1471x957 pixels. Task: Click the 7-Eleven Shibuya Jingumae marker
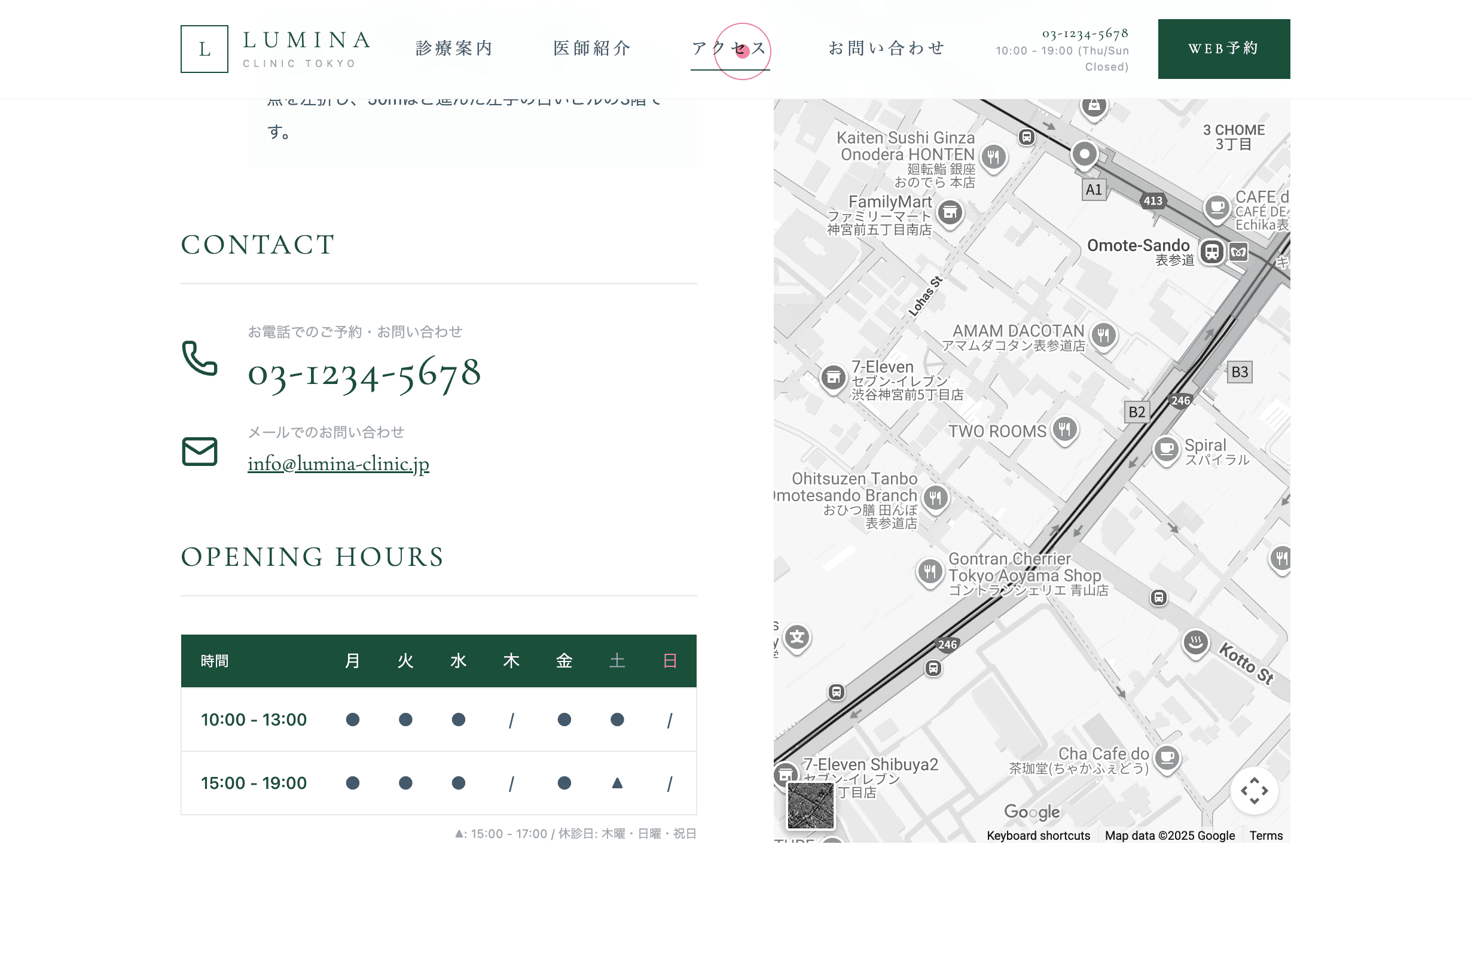pyautogui.click(x=832, y=376)
